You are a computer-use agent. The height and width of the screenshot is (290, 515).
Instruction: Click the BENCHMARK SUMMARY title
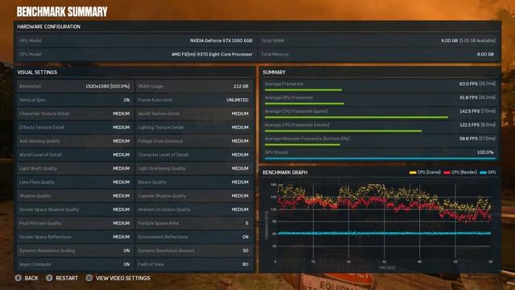pos(62,12)
